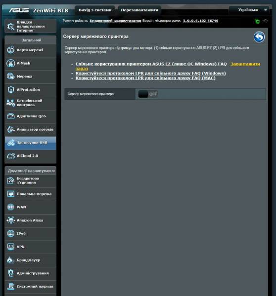Click Сервер мережевого принтера row label

(x=91, y=94)
